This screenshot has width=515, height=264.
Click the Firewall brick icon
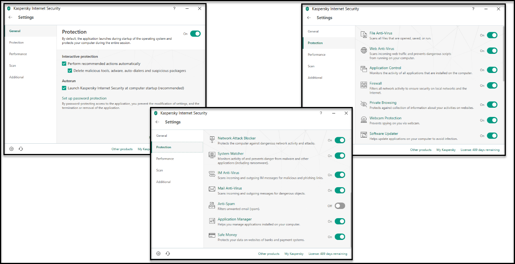363,85
